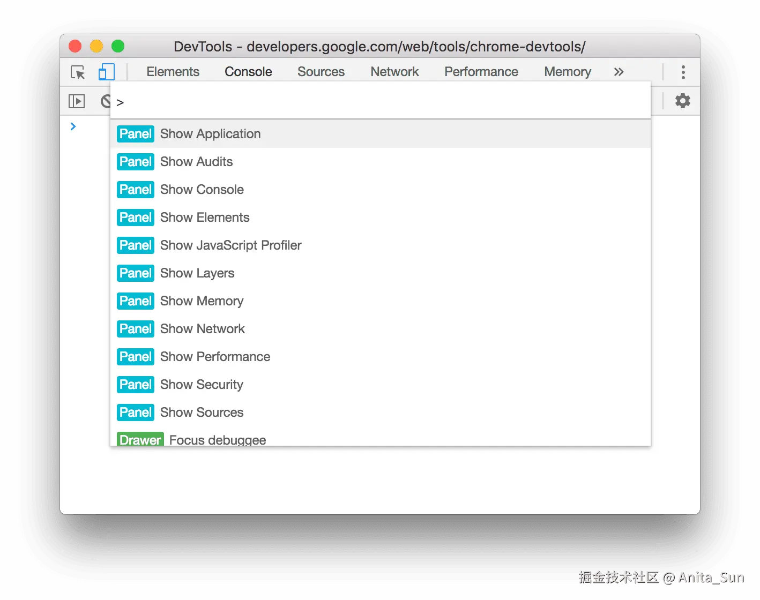Expand more tabs with double chevron

click(619, 72)
